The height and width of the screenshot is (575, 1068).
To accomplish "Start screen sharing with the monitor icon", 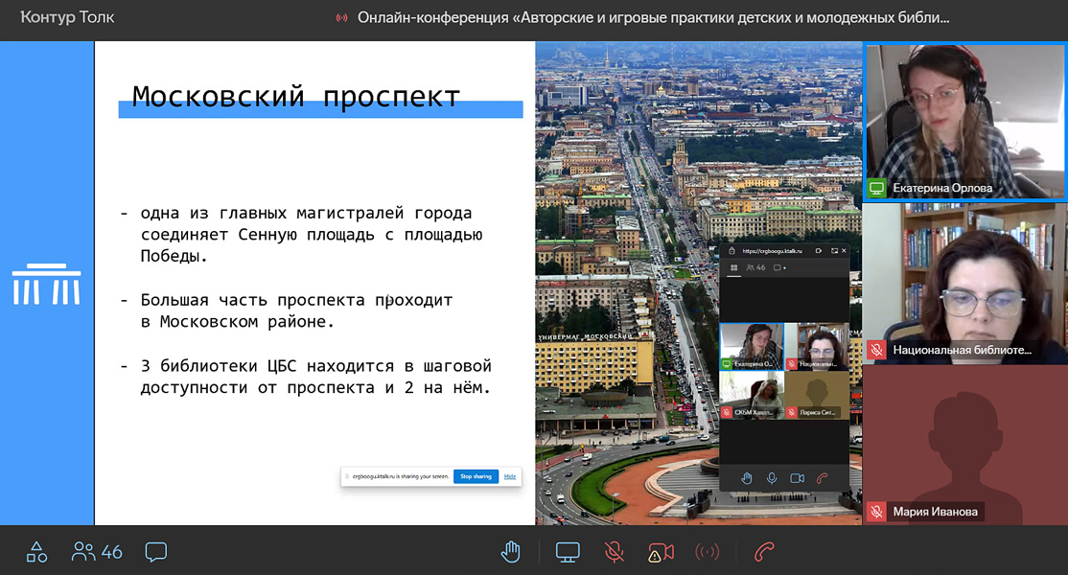I will 568,552.
